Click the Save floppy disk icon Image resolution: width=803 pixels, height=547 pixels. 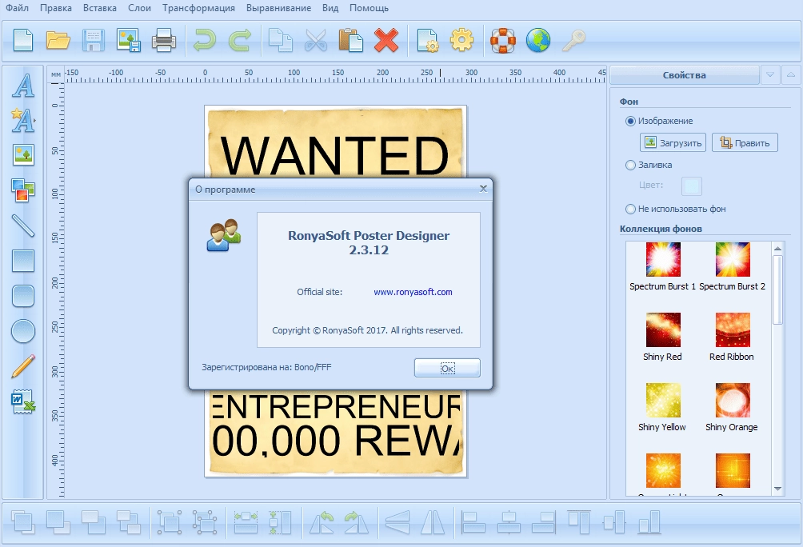94,40
